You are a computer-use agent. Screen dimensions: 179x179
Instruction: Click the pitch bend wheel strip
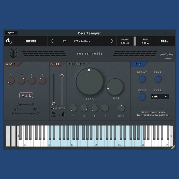8,136
